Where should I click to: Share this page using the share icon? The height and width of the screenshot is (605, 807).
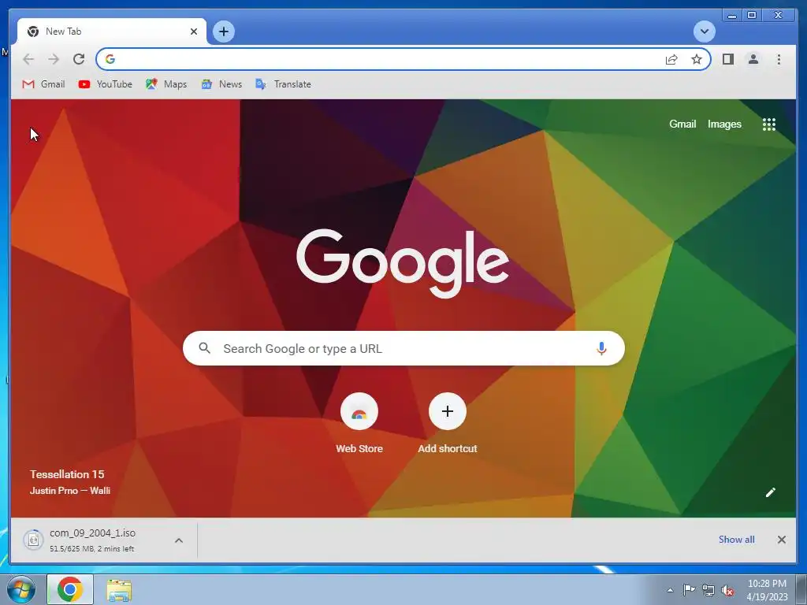tap(671, 59)
